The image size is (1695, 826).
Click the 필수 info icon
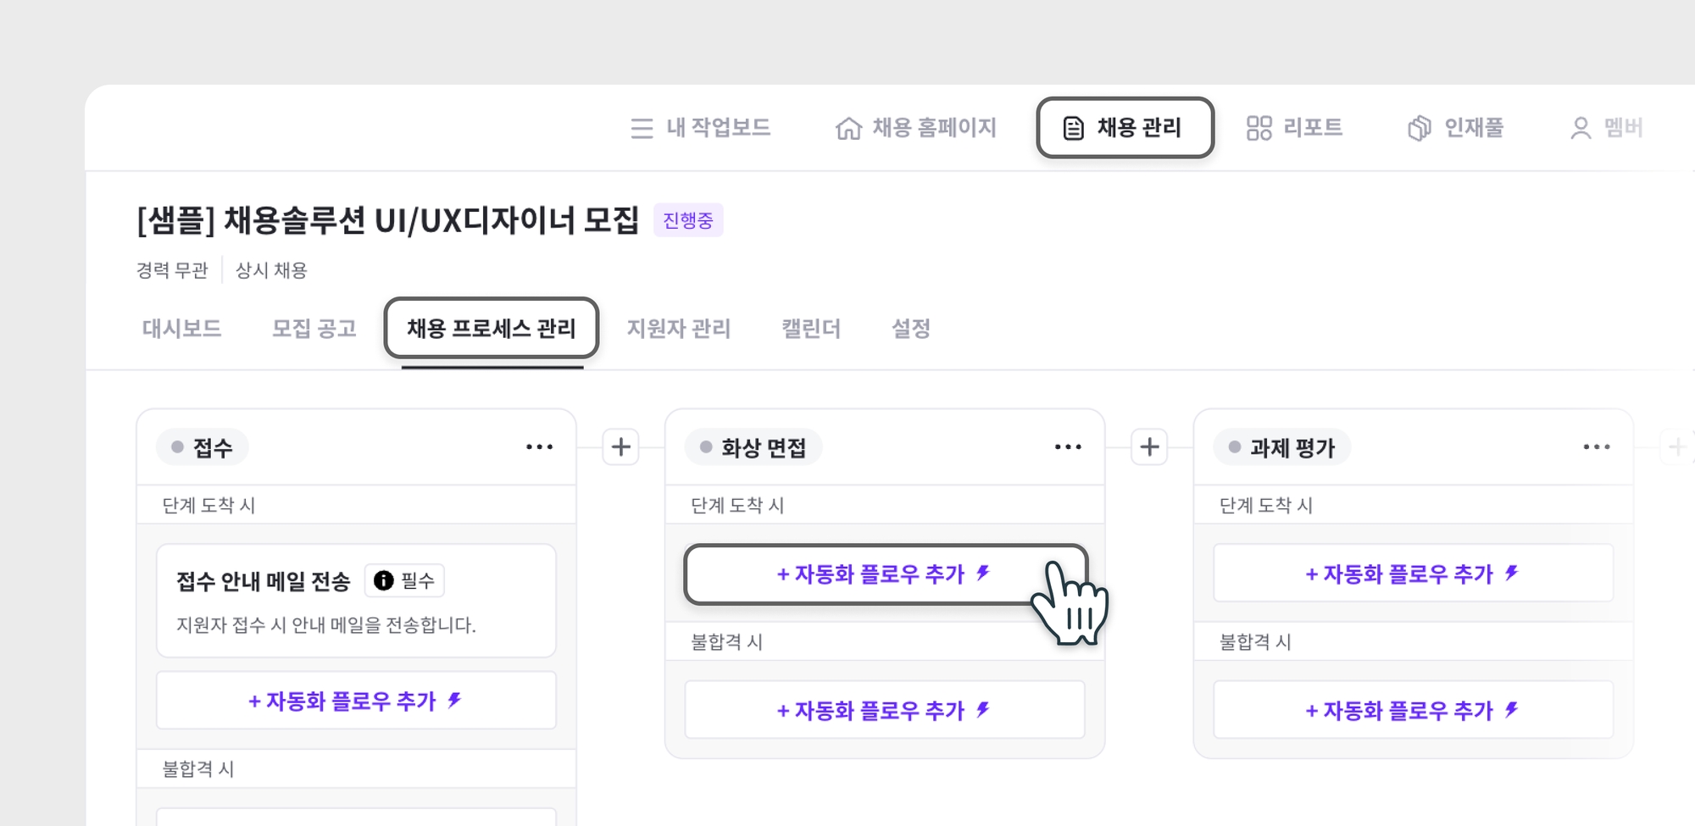point(383,580)
